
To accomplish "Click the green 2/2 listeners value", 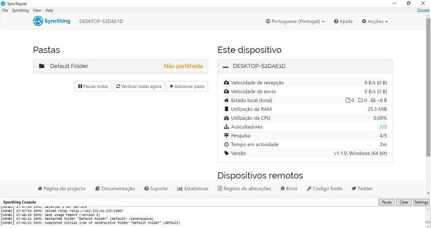I will click(x=383, y=126).
